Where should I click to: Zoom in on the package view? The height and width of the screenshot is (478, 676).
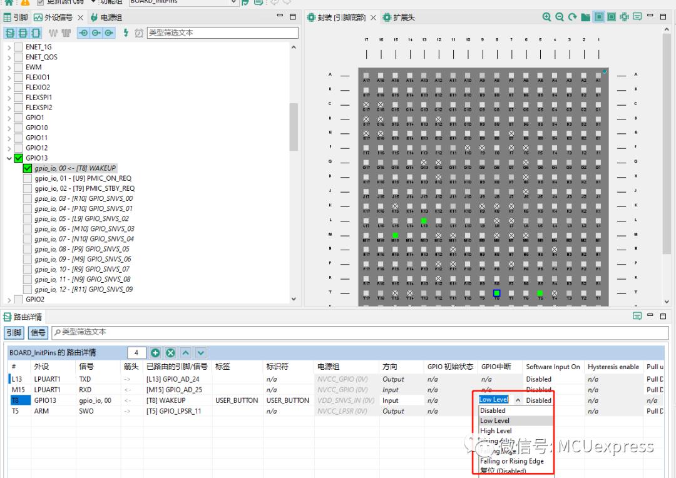(546, 18)
